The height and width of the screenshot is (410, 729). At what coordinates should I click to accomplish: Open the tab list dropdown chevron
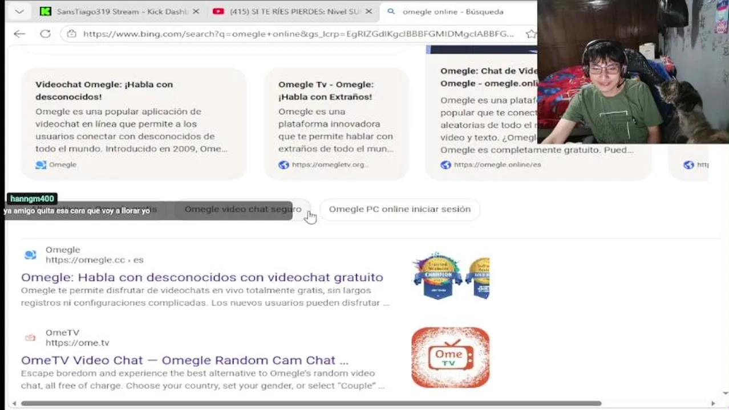19,11
